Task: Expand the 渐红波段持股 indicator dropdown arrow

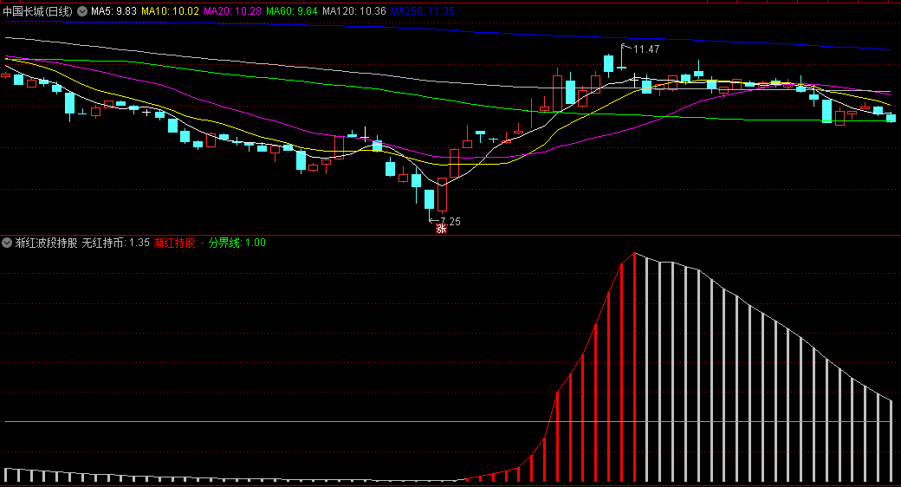Action: point(7,243)
